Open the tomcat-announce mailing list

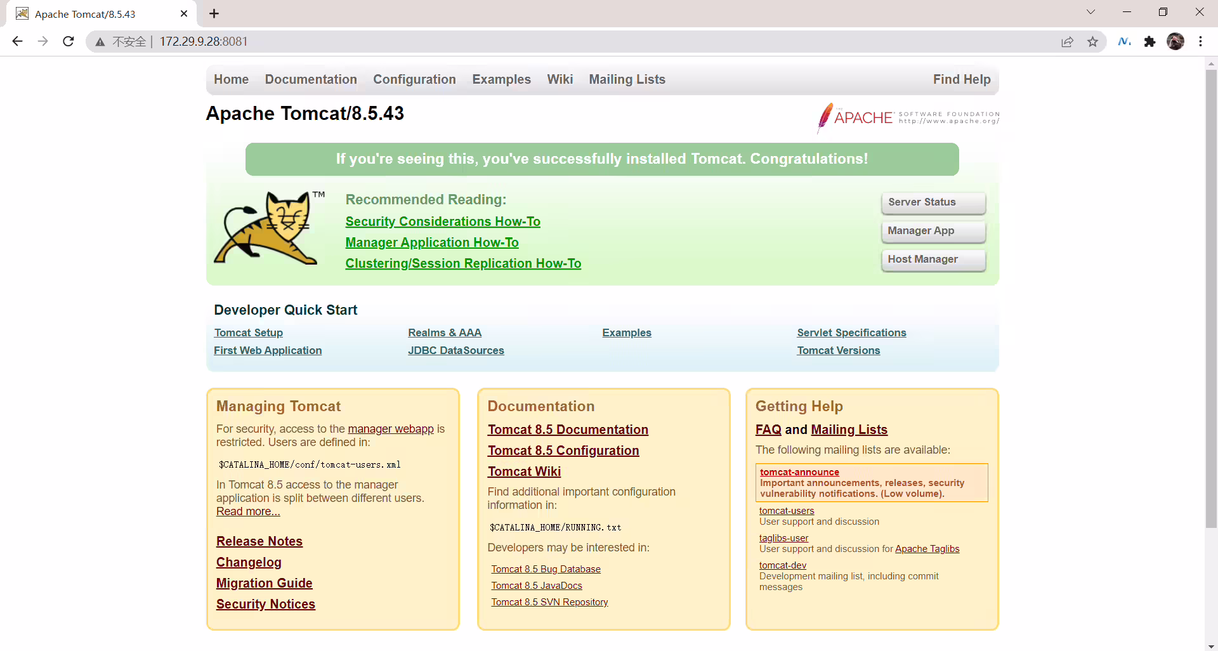(x=799, y=472)
